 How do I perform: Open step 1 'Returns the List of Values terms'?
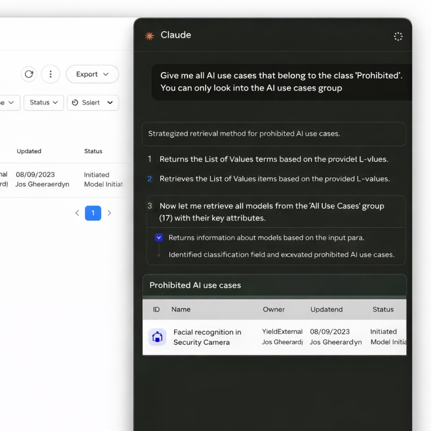pos(274,159)
